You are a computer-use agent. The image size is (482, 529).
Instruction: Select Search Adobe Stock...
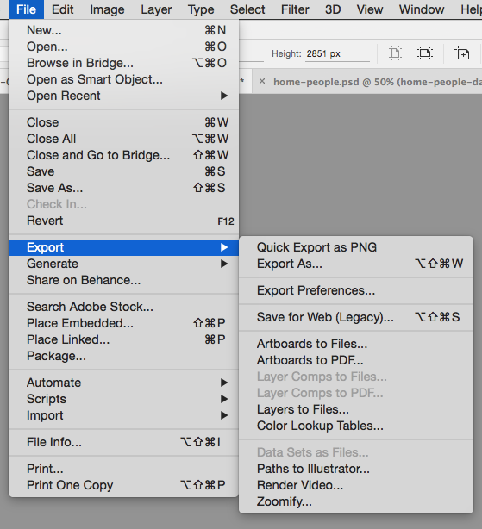[123, 307]
